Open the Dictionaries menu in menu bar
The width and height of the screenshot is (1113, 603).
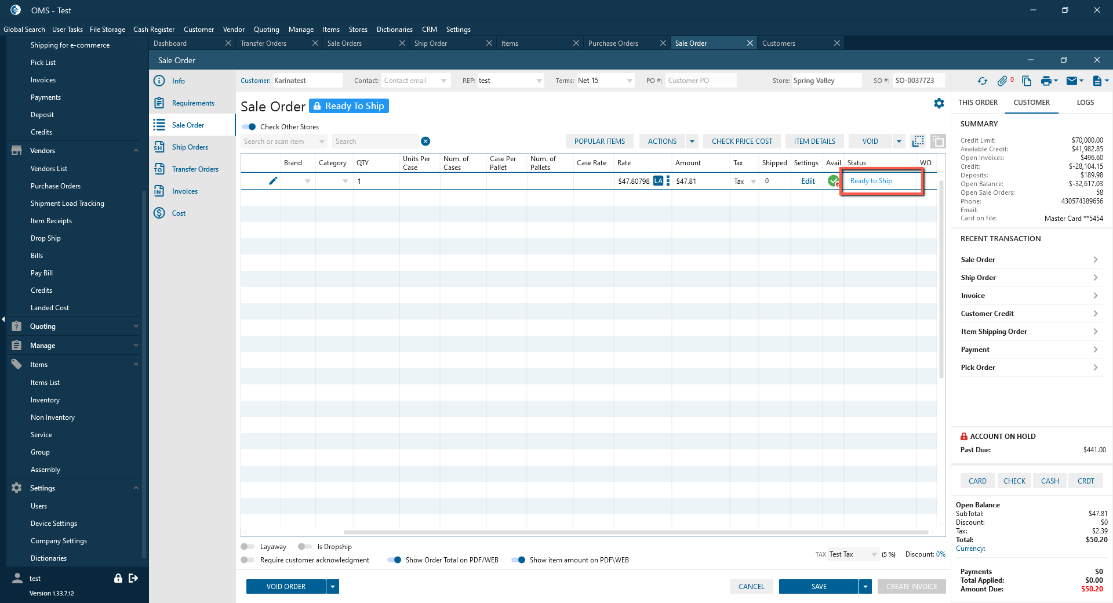point(394,30)
